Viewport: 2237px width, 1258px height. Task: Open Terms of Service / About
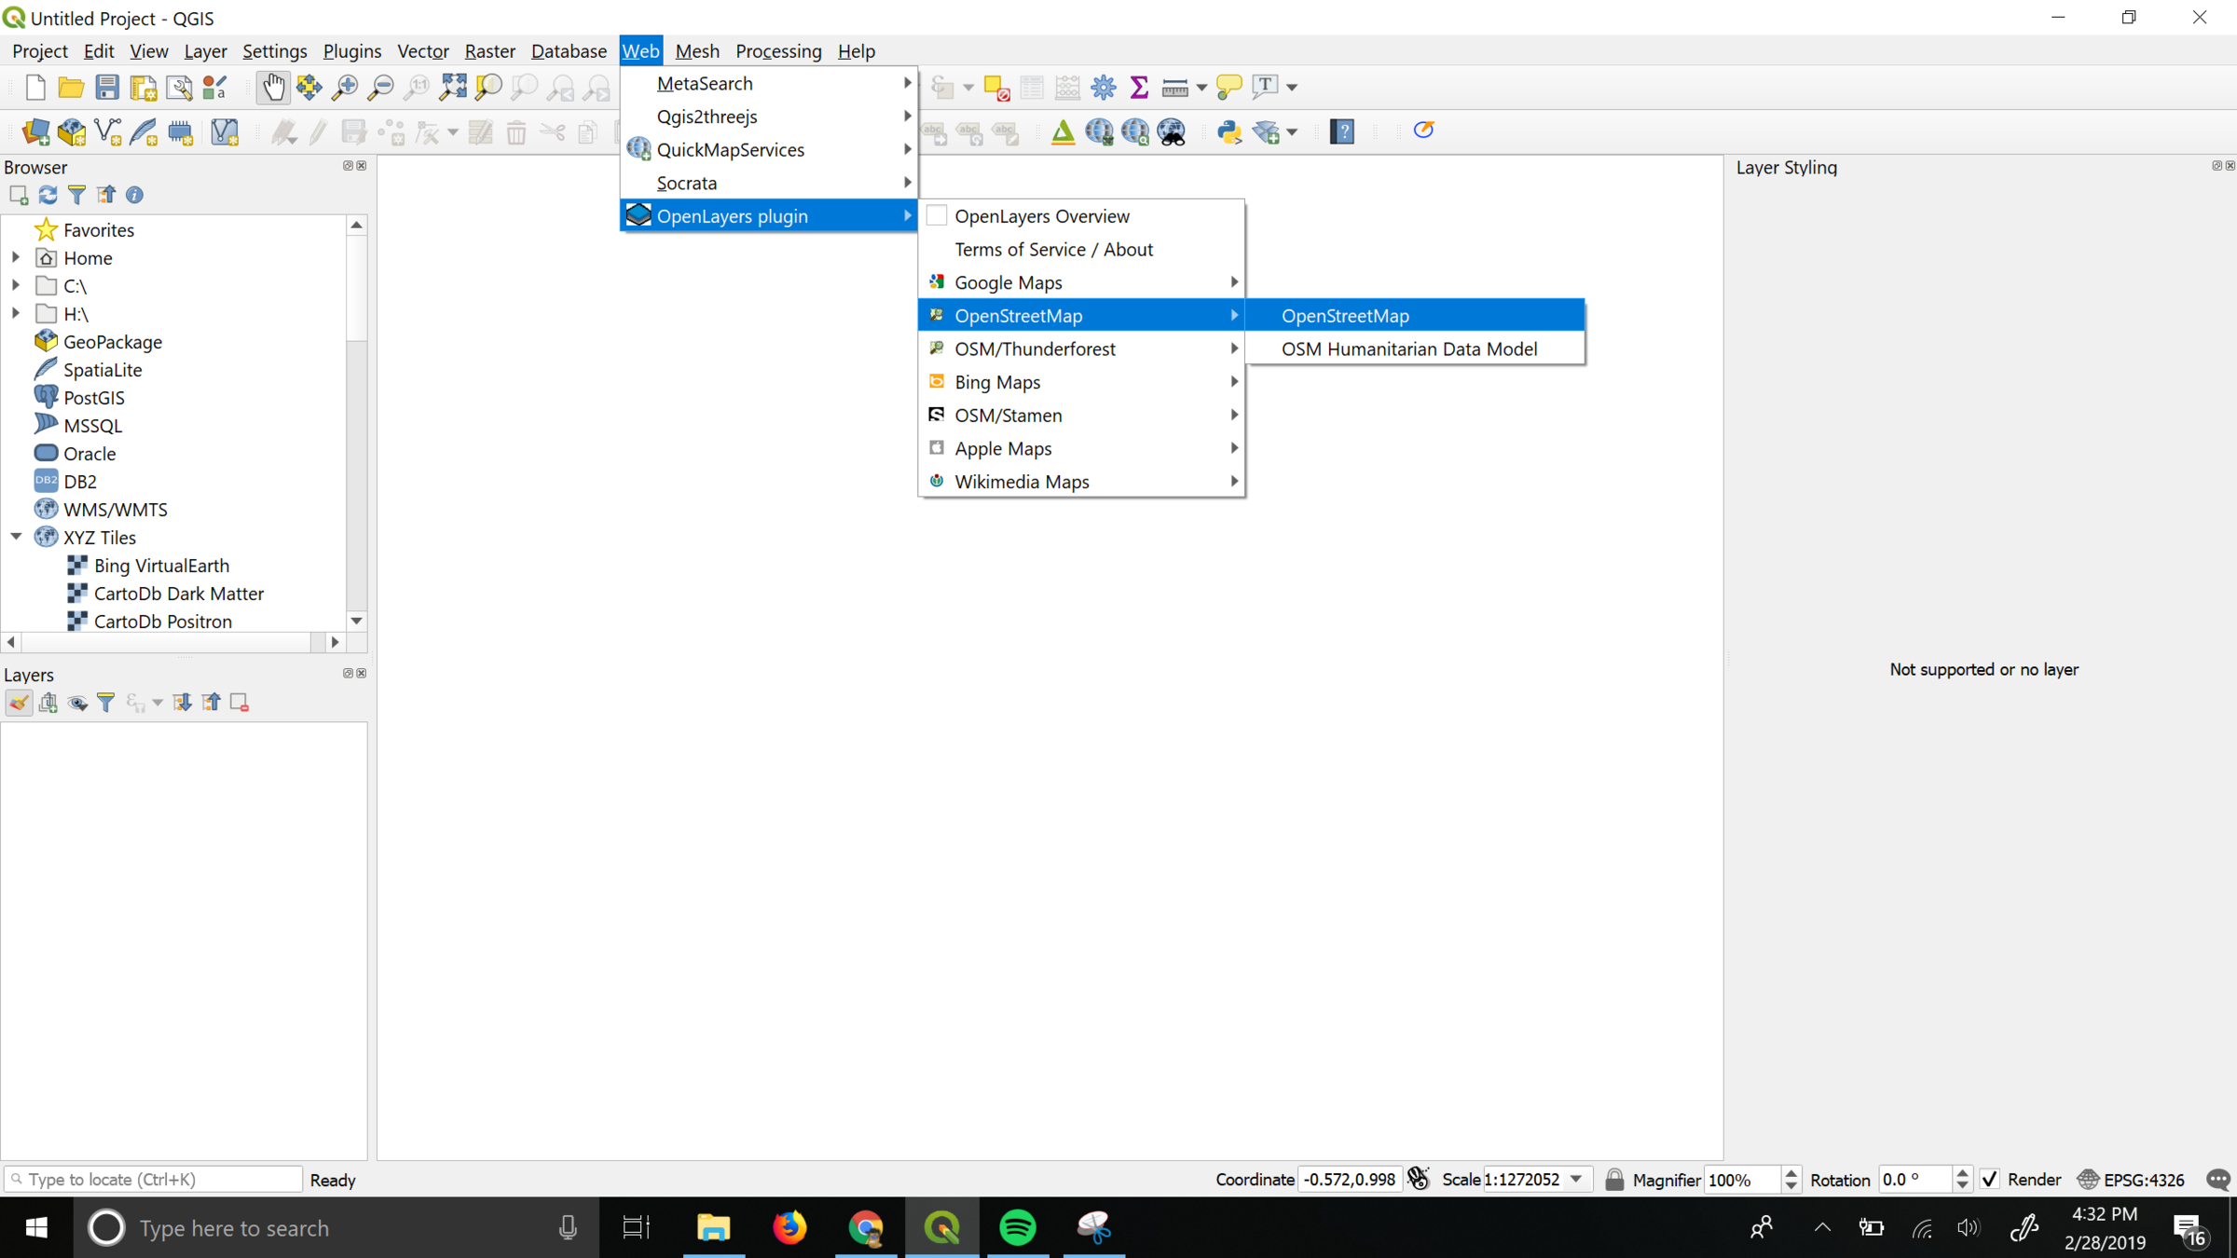(1053, 249)
